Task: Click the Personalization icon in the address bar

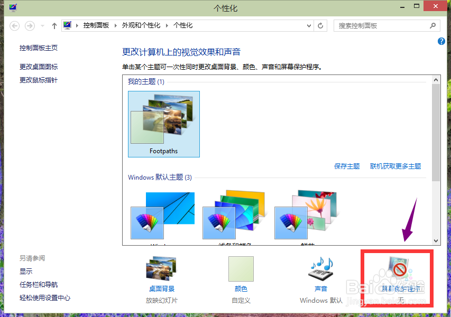Action: [67, 24]
